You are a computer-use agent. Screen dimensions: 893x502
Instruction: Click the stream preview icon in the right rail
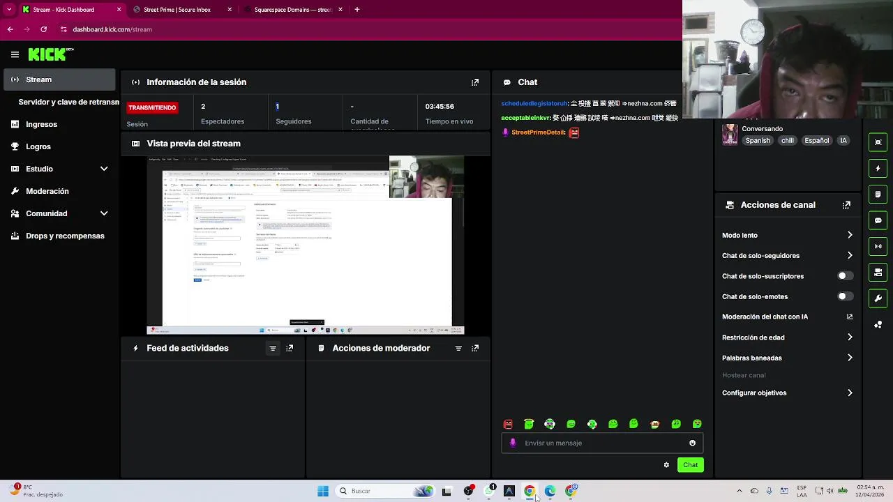[878, 142]
